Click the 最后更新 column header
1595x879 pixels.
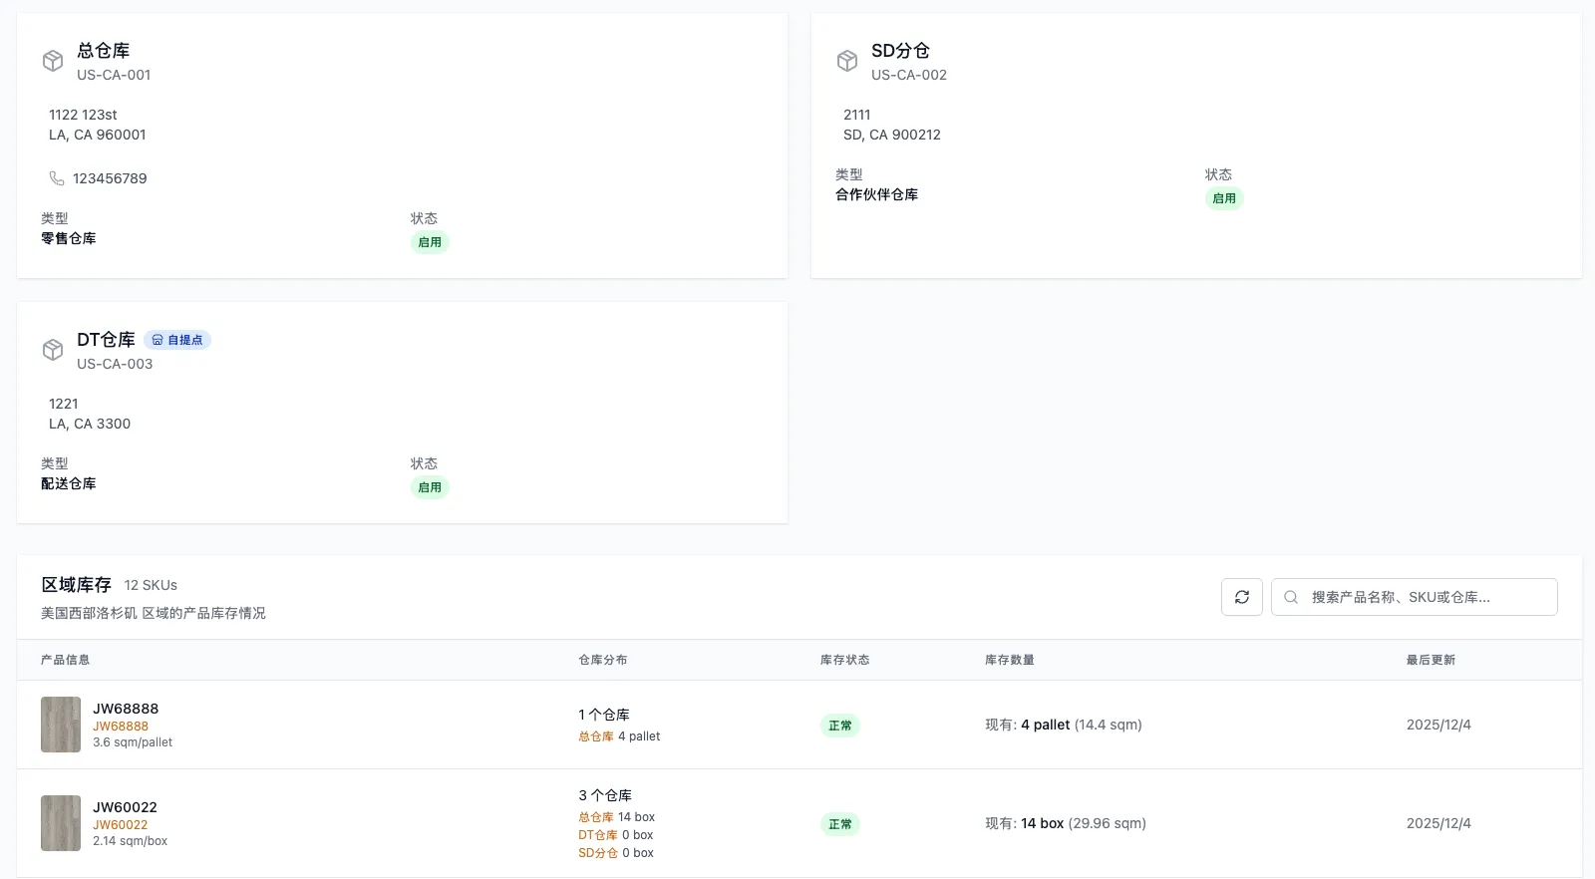pyautogui.click(x=1432, y=660)
